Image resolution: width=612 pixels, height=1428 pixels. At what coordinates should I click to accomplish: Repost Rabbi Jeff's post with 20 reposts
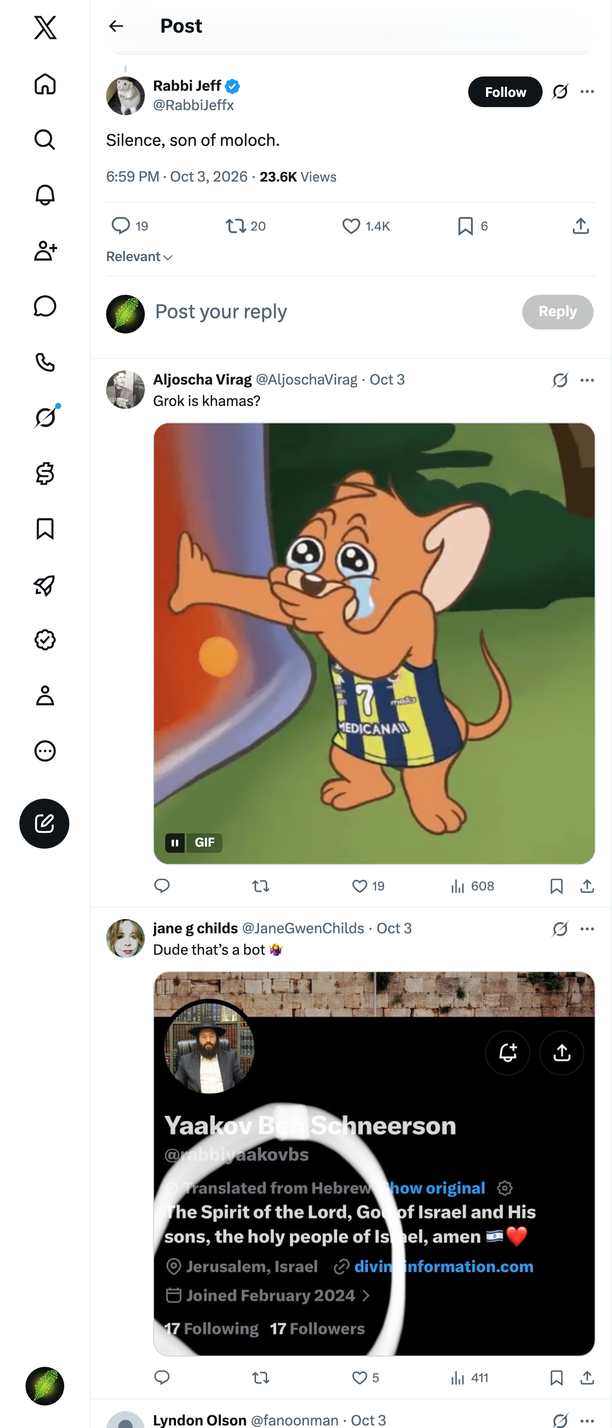point(246,226)
